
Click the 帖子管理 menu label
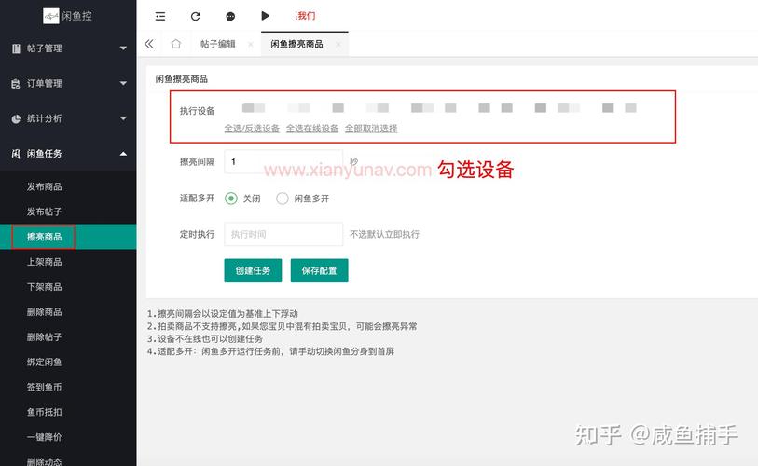click(x=44, y=48)
